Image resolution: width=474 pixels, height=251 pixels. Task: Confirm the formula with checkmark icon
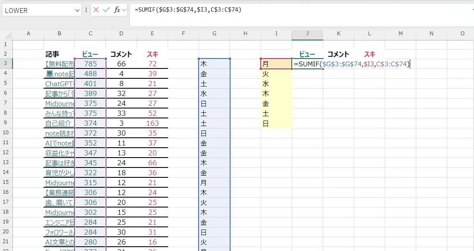[106, 10]
